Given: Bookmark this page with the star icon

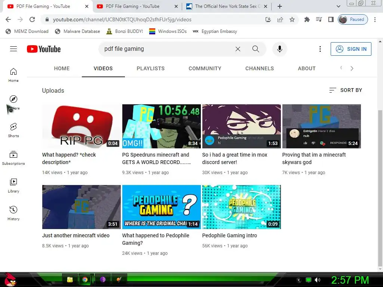Looking at the screenshot, I should (292, 19).
